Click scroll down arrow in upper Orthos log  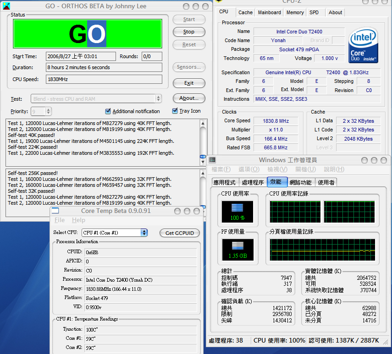click(x=203, y=162)
